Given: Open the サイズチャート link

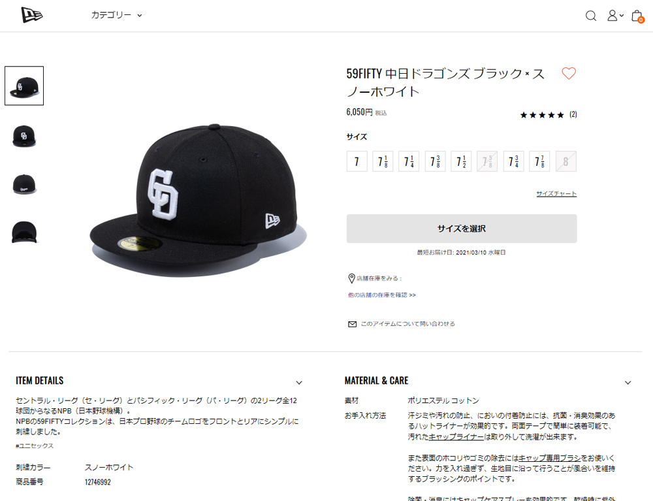Looking at the screenshot, I should coord(556,193).
